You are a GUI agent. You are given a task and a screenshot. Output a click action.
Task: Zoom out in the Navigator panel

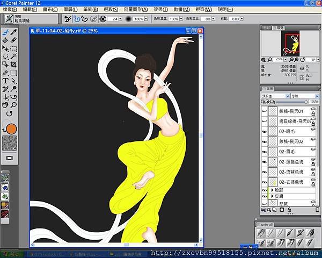point(291,60)
